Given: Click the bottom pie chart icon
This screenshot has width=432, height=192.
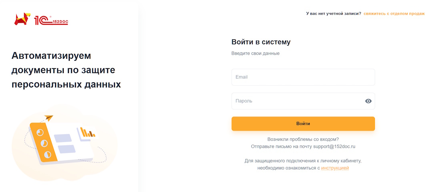Looking at the screenshot, I should (48, 154).
